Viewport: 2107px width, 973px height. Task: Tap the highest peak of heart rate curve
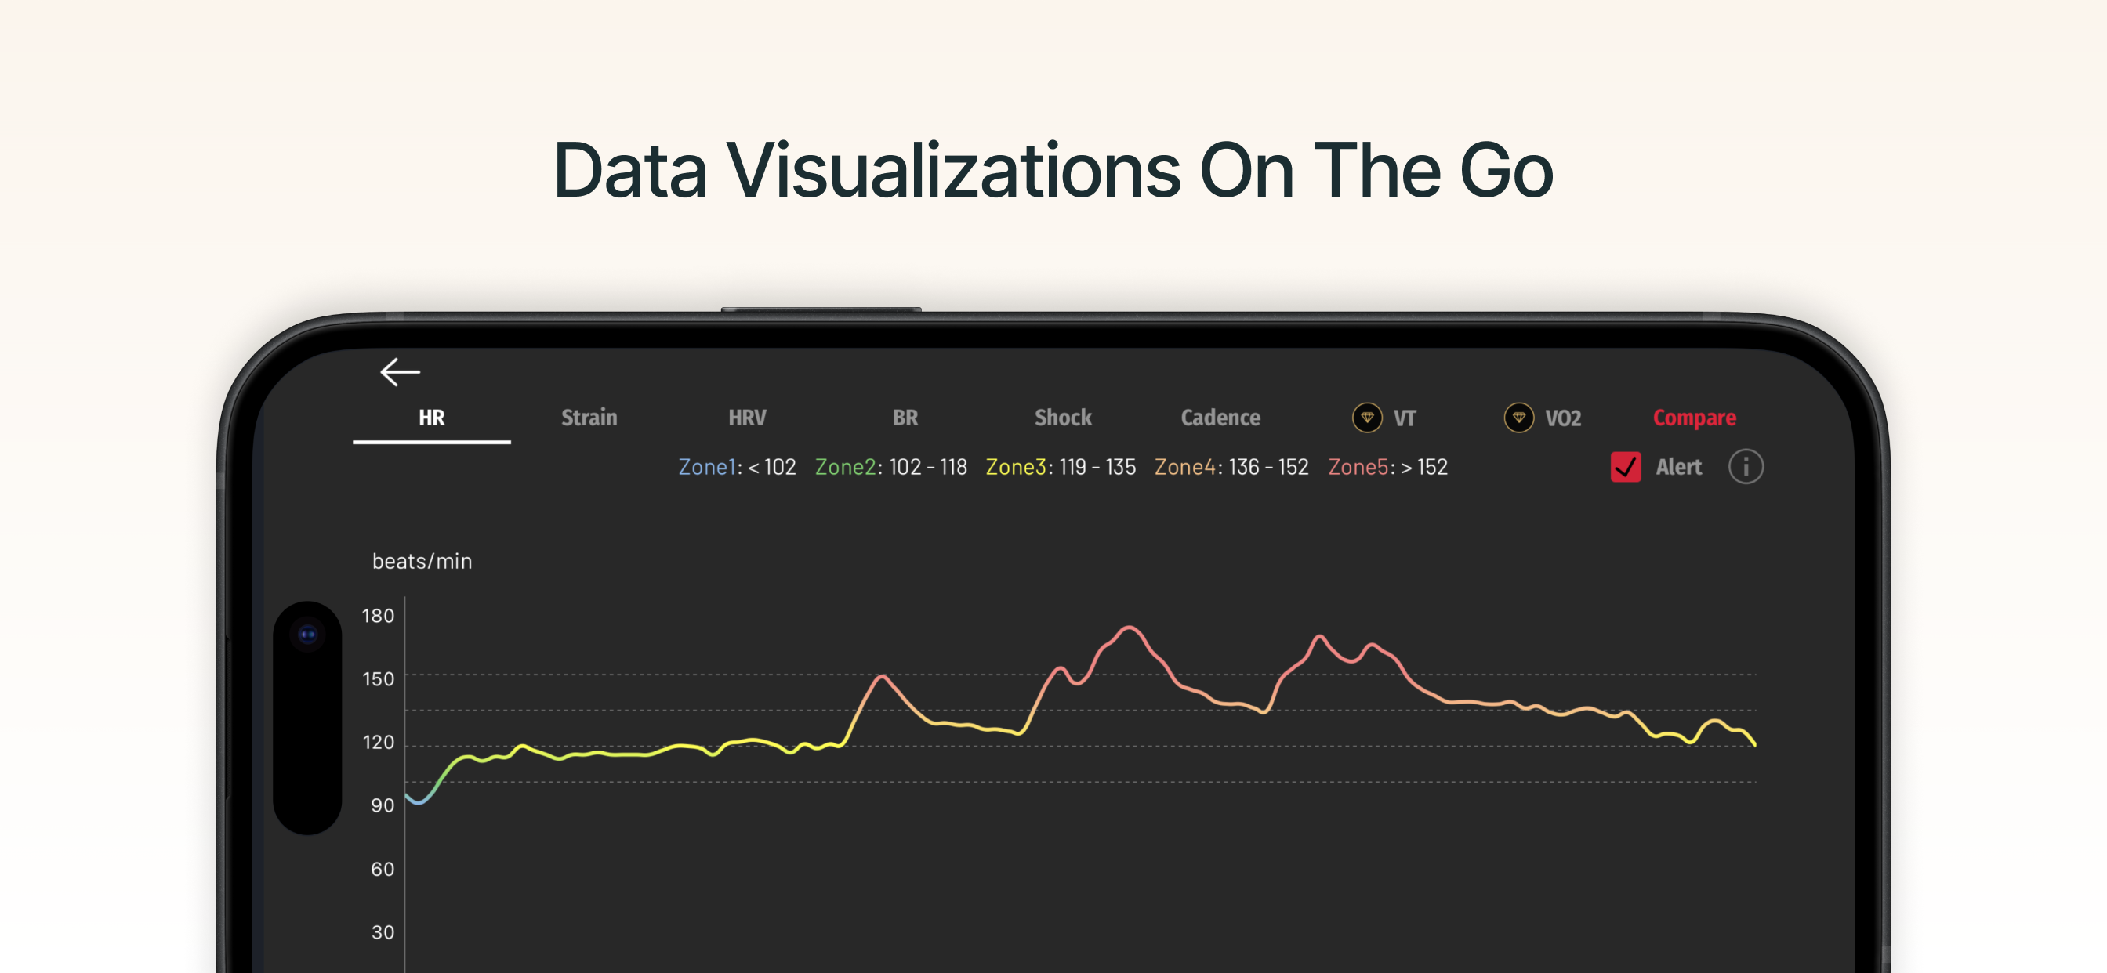[x=1130, y=628]
